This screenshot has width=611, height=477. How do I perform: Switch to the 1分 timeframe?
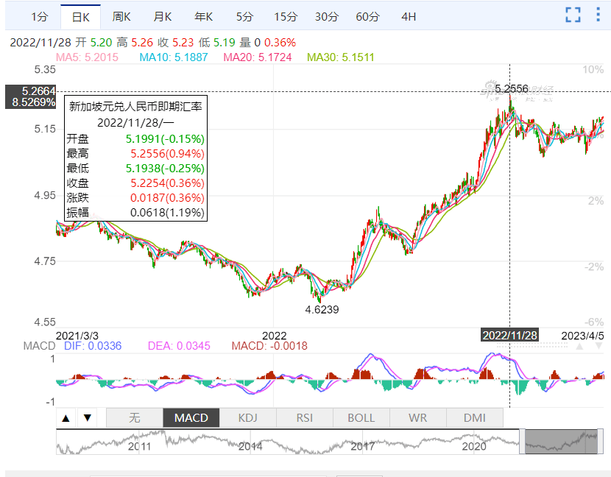coord(40,16)
